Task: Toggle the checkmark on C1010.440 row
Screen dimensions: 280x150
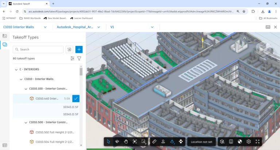Action: point(76,98)
